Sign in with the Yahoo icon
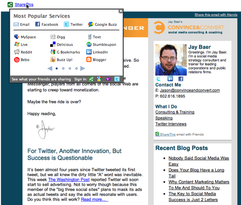Screen dimensions: 241x205 [x=108, y=79]
